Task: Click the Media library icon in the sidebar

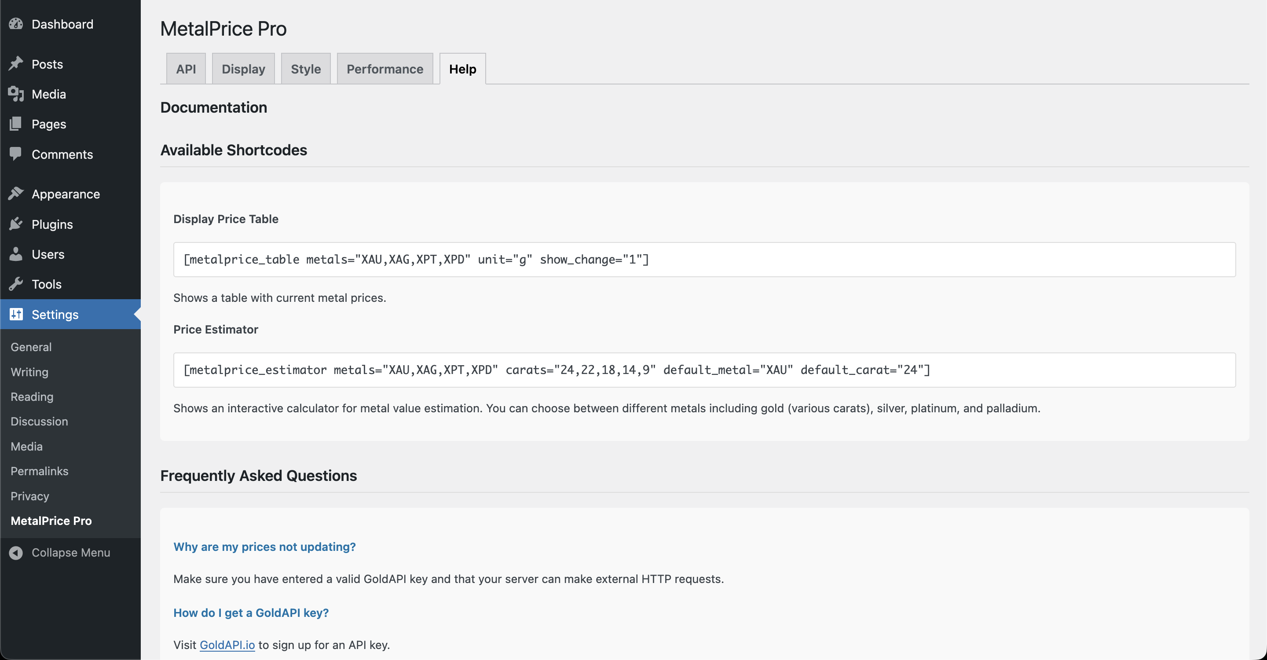Action: click(16, 94)
